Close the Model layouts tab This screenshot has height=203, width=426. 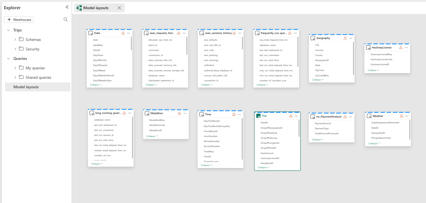pos(119,8)
